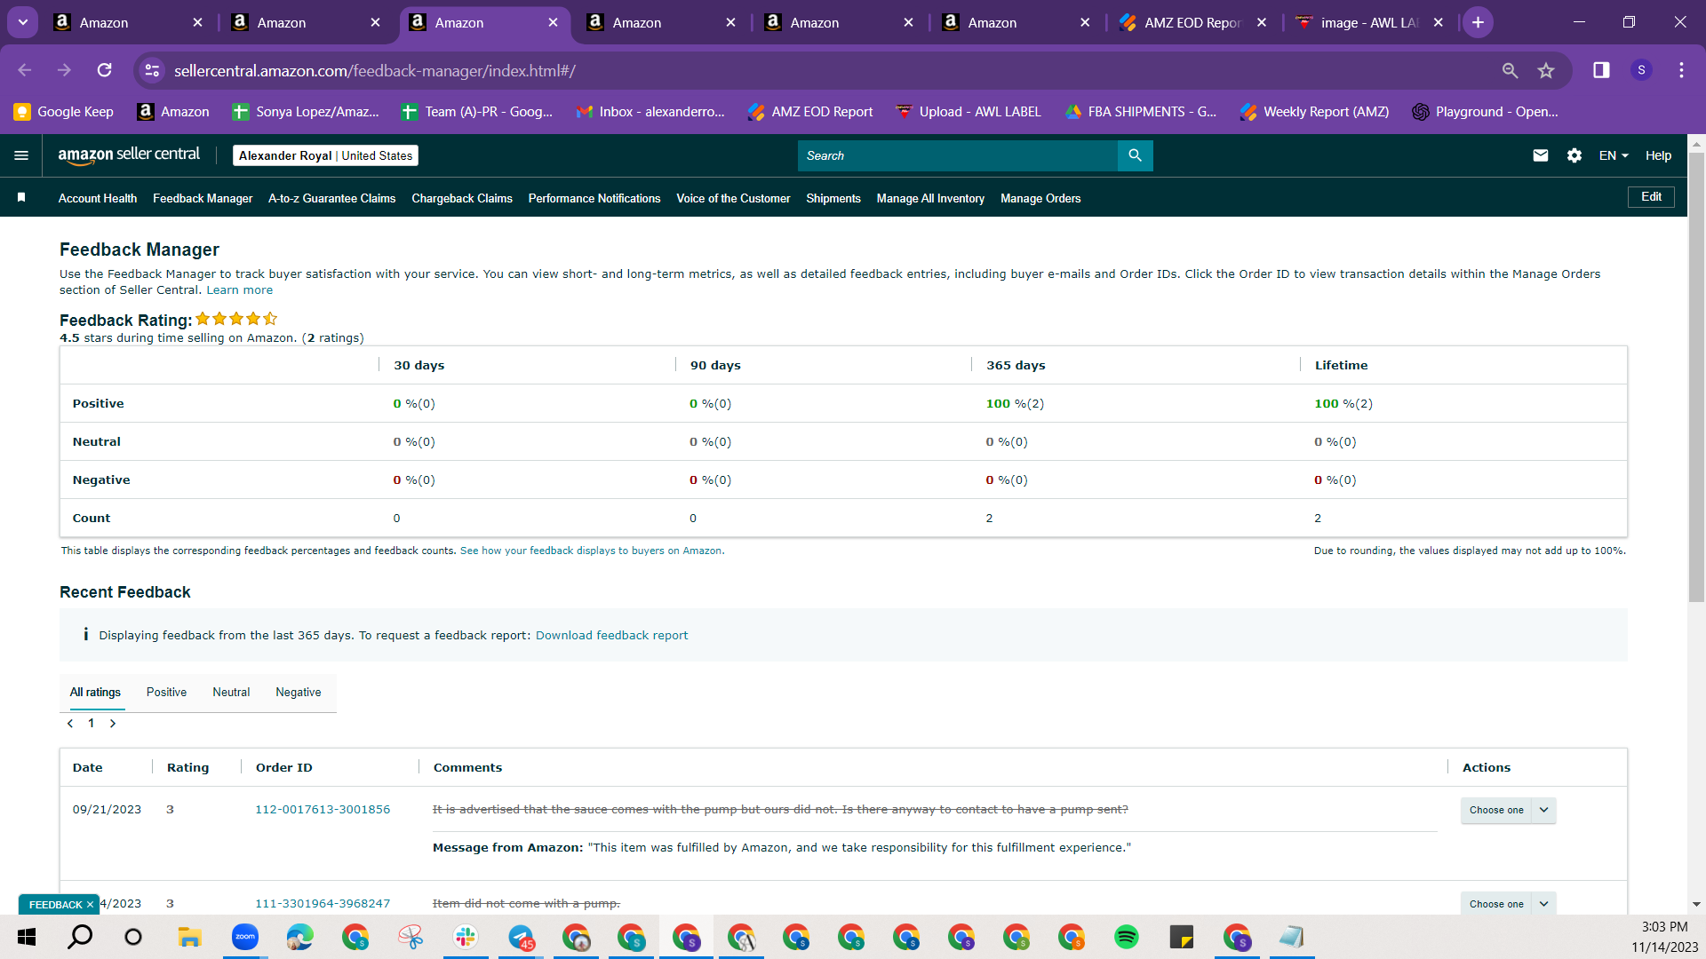
Task: Switch to the Negative feedback tab
Action: click(x=299, y=692)
